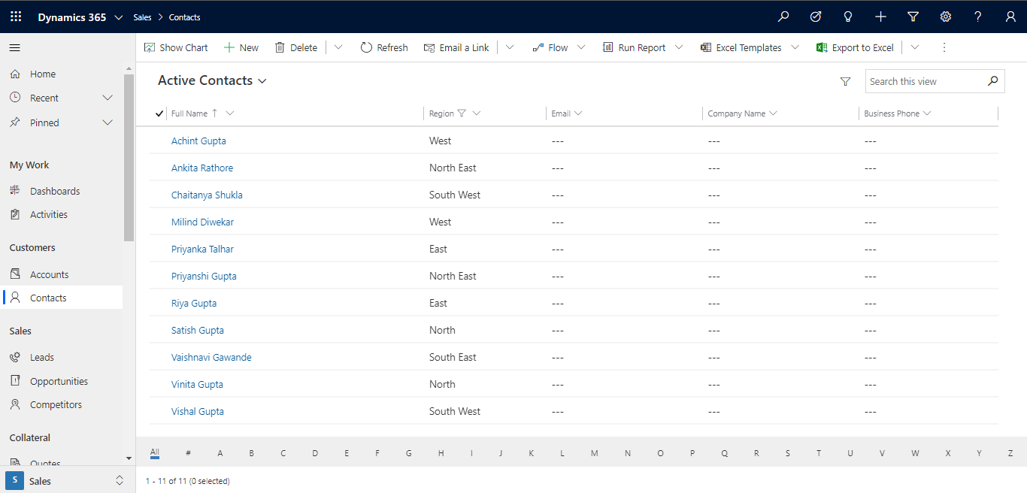Collapse the sidebar with hamburger icon
The height and width of the screenshot is (493, 1027).
tap(15, 47)
